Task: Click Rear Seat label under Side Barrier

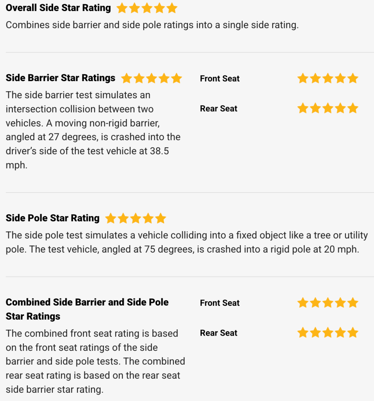Action: [x=218, y=109]
